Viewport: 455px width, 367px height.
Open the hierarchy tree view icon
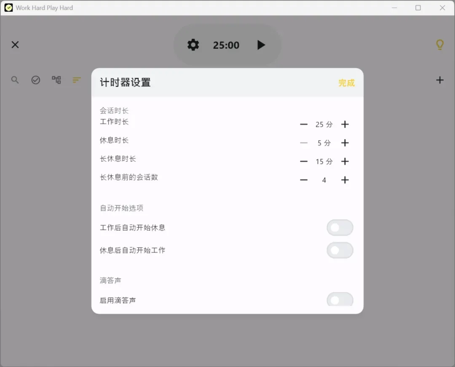pyautogui.click(x=56, y=80)
